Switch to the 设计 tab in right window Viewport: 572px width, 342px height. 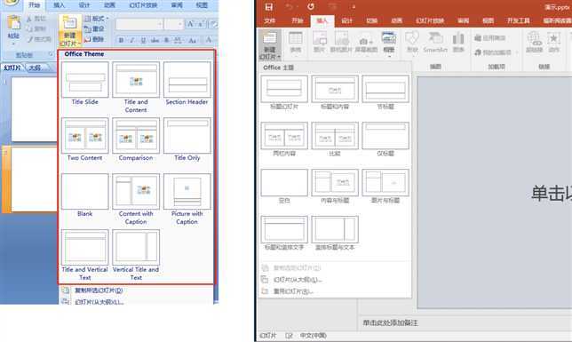pyautogui.click(x=346, y=20)
